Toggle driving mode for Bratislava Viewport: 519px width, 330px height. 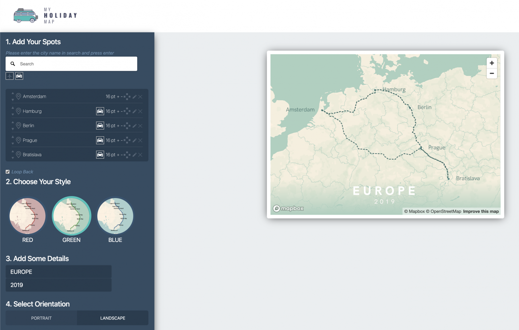coord(100,155)
